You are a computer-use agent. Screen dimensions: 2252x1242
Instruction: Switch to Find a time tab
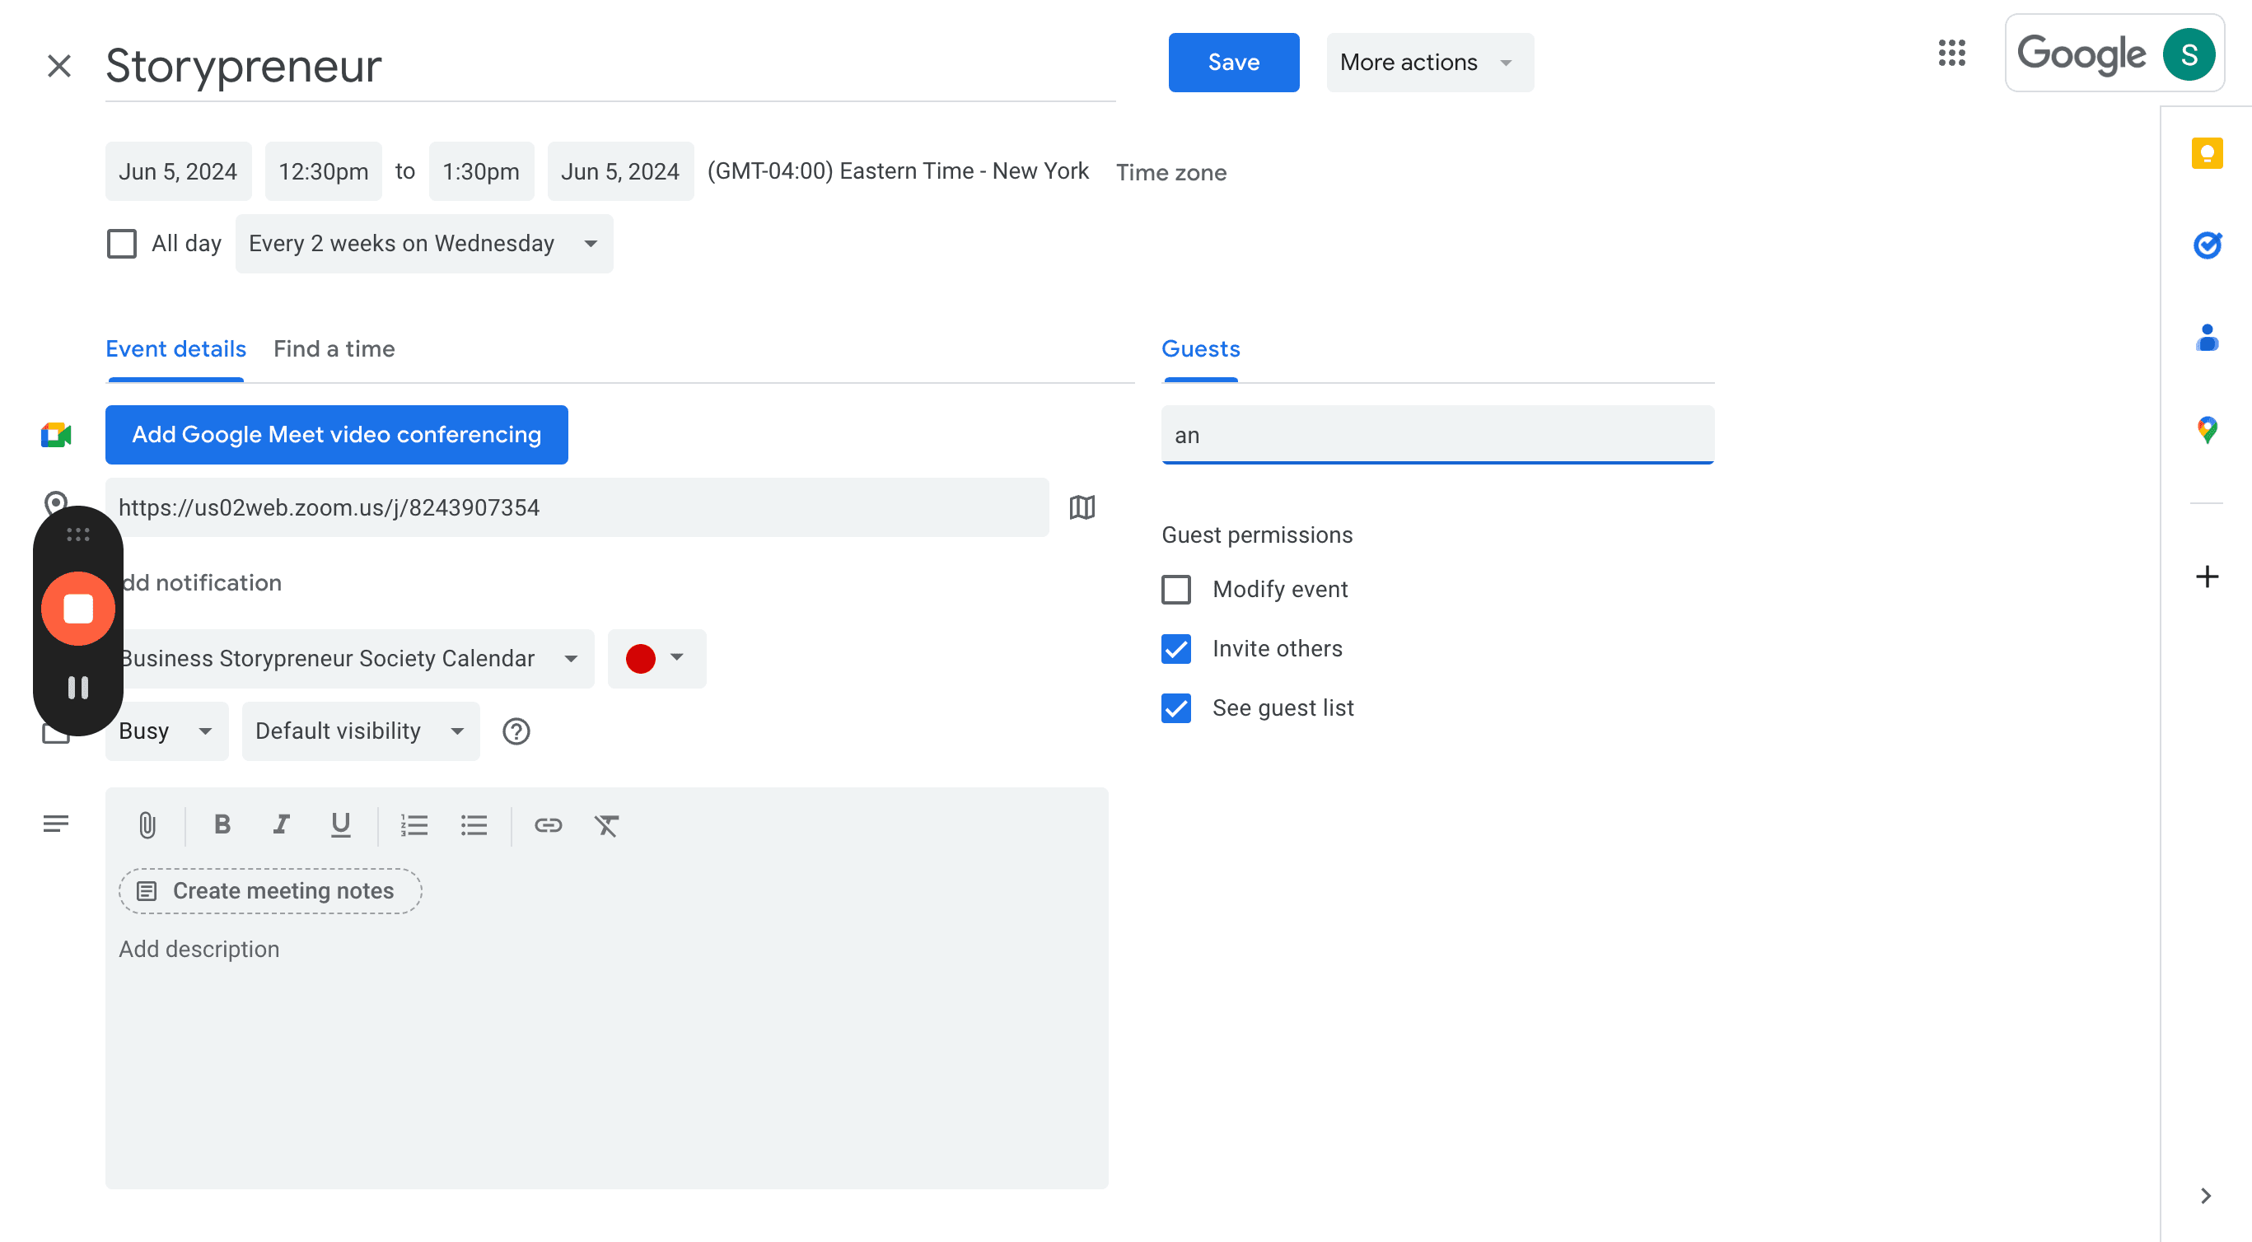[334, 348]
